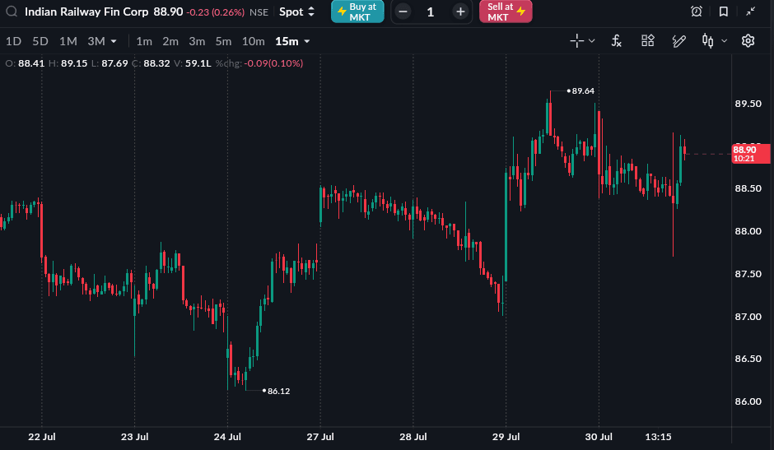The height and width of the screenshot is (450, 774).
Task: Select the crosshair cursor tool
Action: point(576,41)
